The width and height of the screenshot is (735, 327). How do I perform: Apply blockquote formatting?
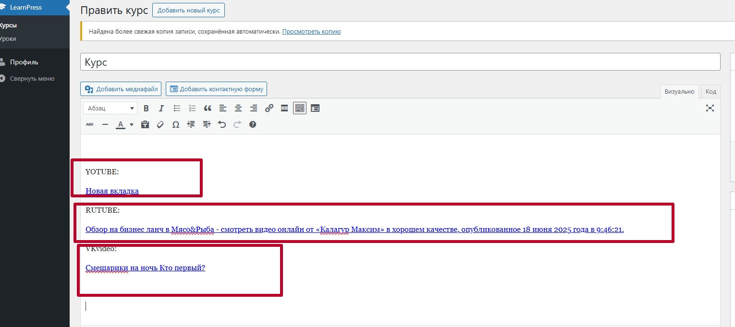click(x=208, y=109)
